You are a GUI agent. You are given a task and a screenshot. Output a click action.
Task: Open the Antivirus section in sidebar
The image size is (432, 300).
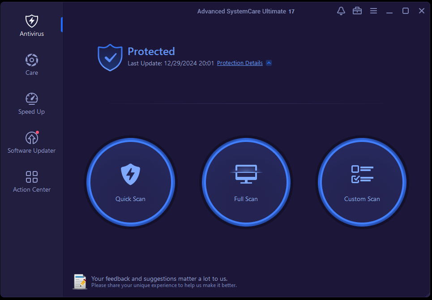(32, 26)
